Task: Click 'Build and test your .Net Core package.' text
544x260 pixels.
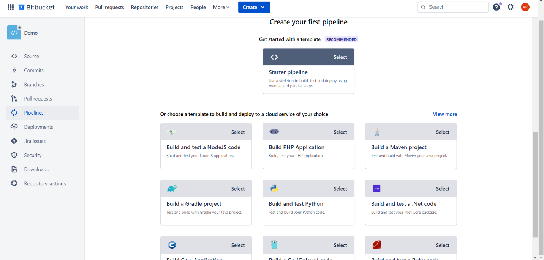Action: (x=404, y=212)
